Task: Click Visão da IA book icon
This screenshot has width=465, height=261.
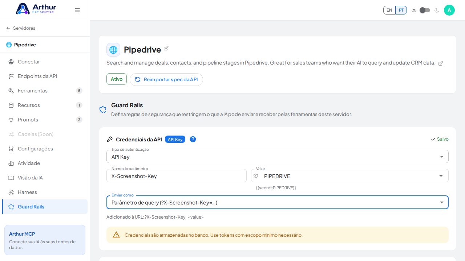Action: click(x=11, y=178)
